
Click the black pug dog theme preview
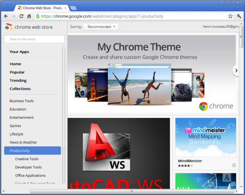click(181, 85)
